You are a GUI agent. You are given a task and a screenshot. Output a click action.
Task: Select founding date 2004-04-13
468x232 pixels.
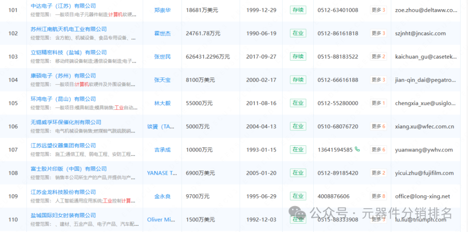tap(261, 127)
